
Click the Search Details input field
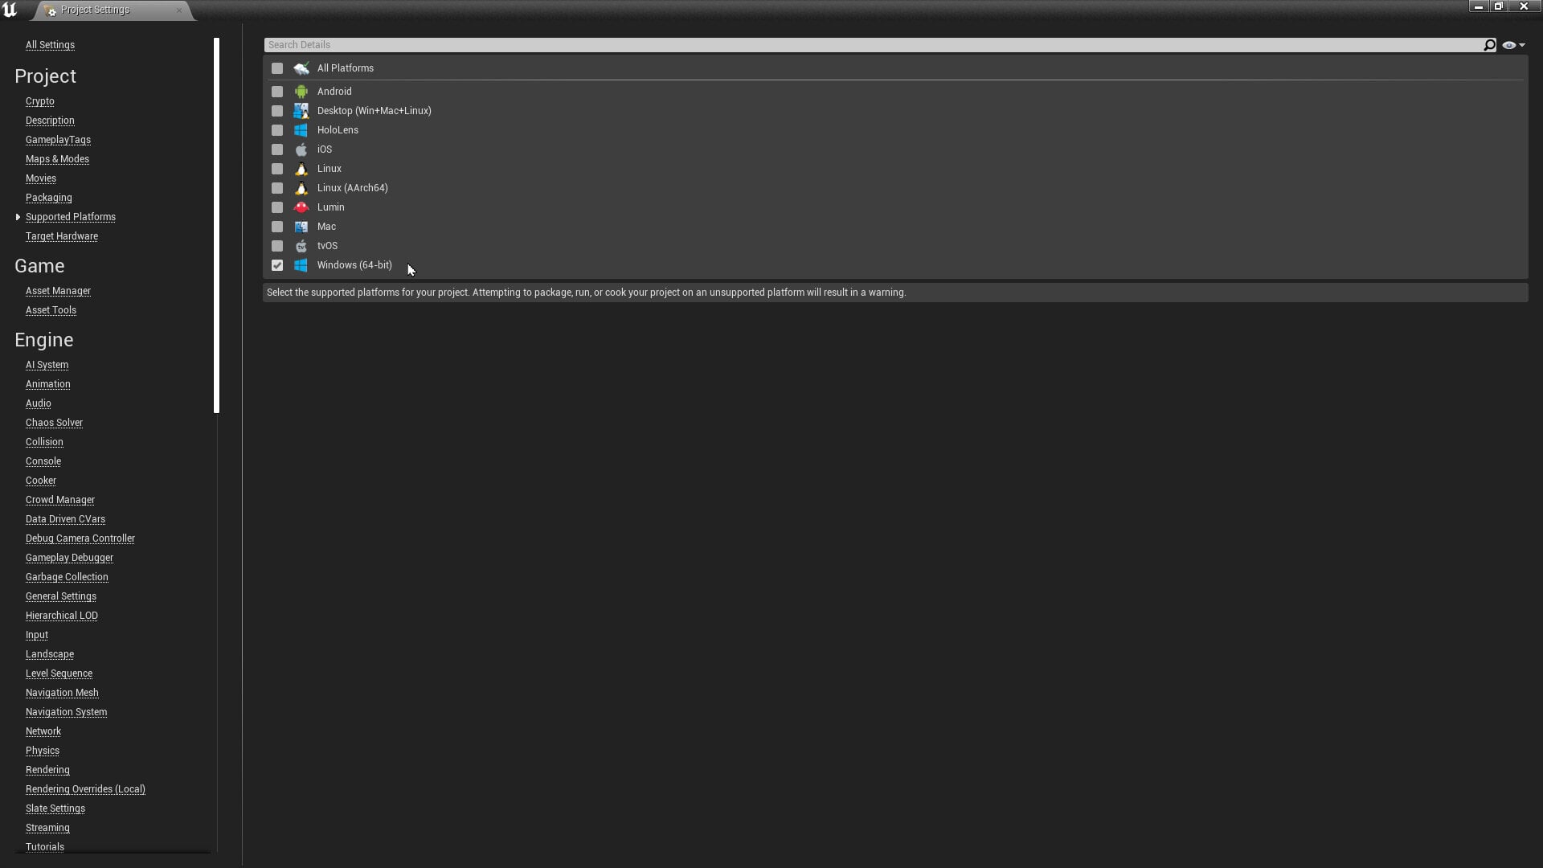(874, 45)
